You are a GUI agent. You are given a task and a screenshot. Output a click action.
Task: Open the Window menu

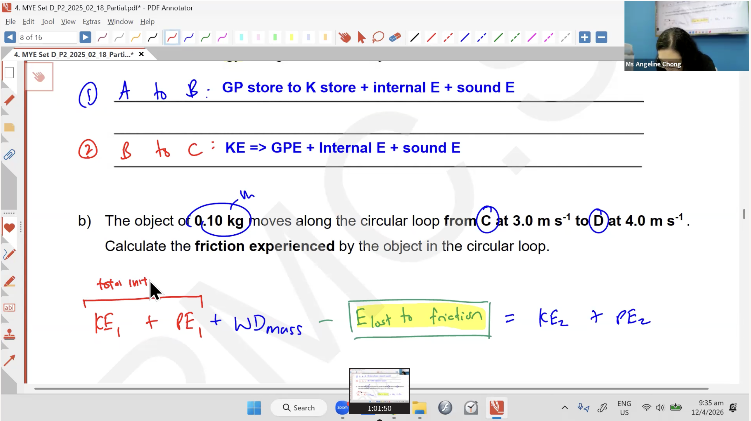120,21
